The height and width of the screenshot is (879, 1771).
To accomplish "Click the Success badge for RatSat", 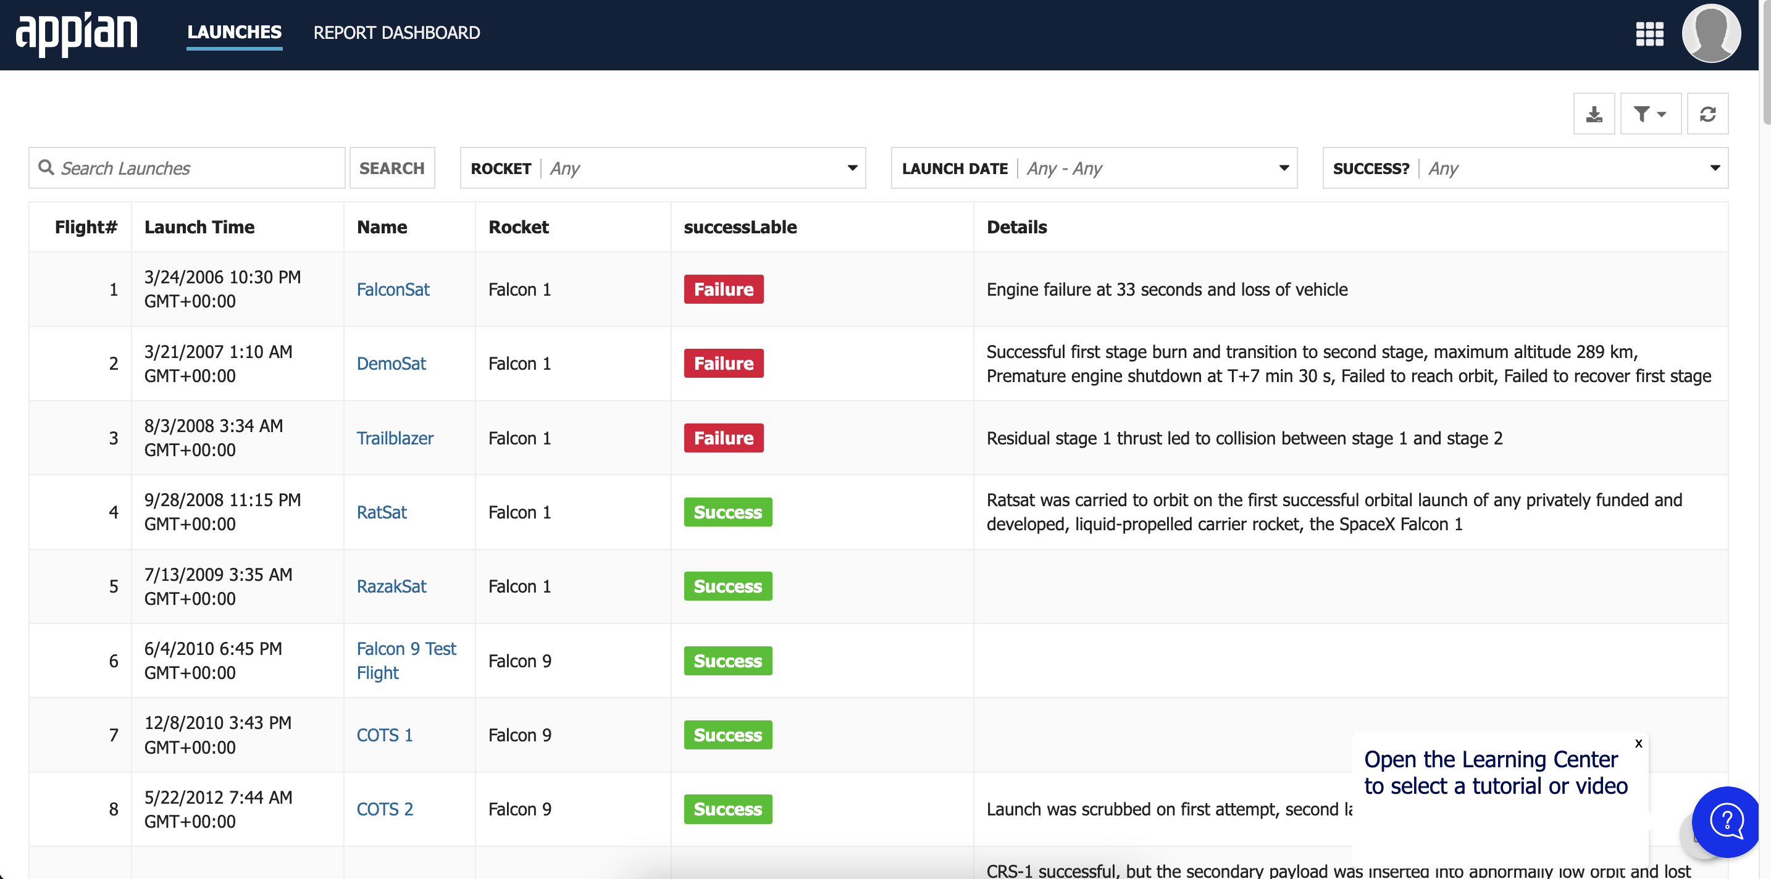I will [x=728, y=512].
